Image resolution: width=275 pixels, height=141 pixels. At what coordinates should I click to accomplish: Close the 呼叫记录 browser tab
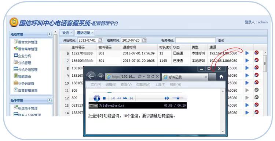point(206,77)
